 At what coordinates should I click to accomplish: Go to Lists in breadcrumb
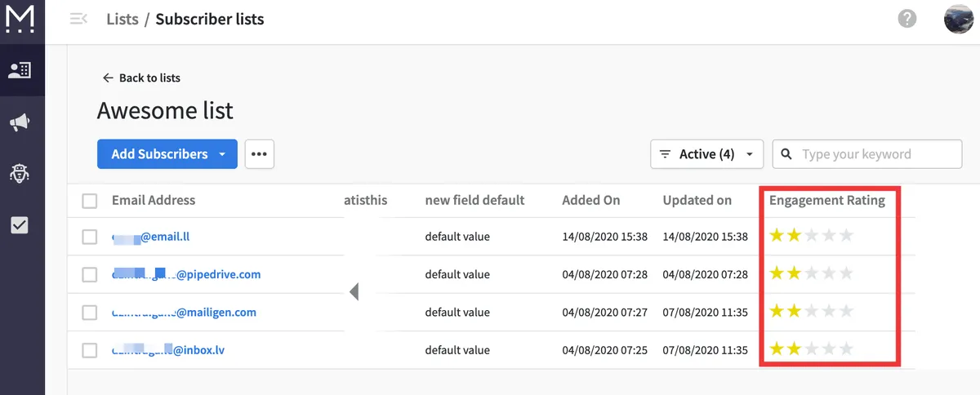[122, 19]
